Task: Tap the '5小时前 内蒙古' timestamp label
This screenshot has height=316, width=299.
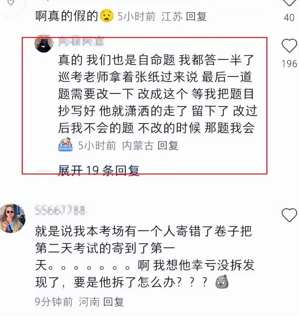Action: pos(116,145)
